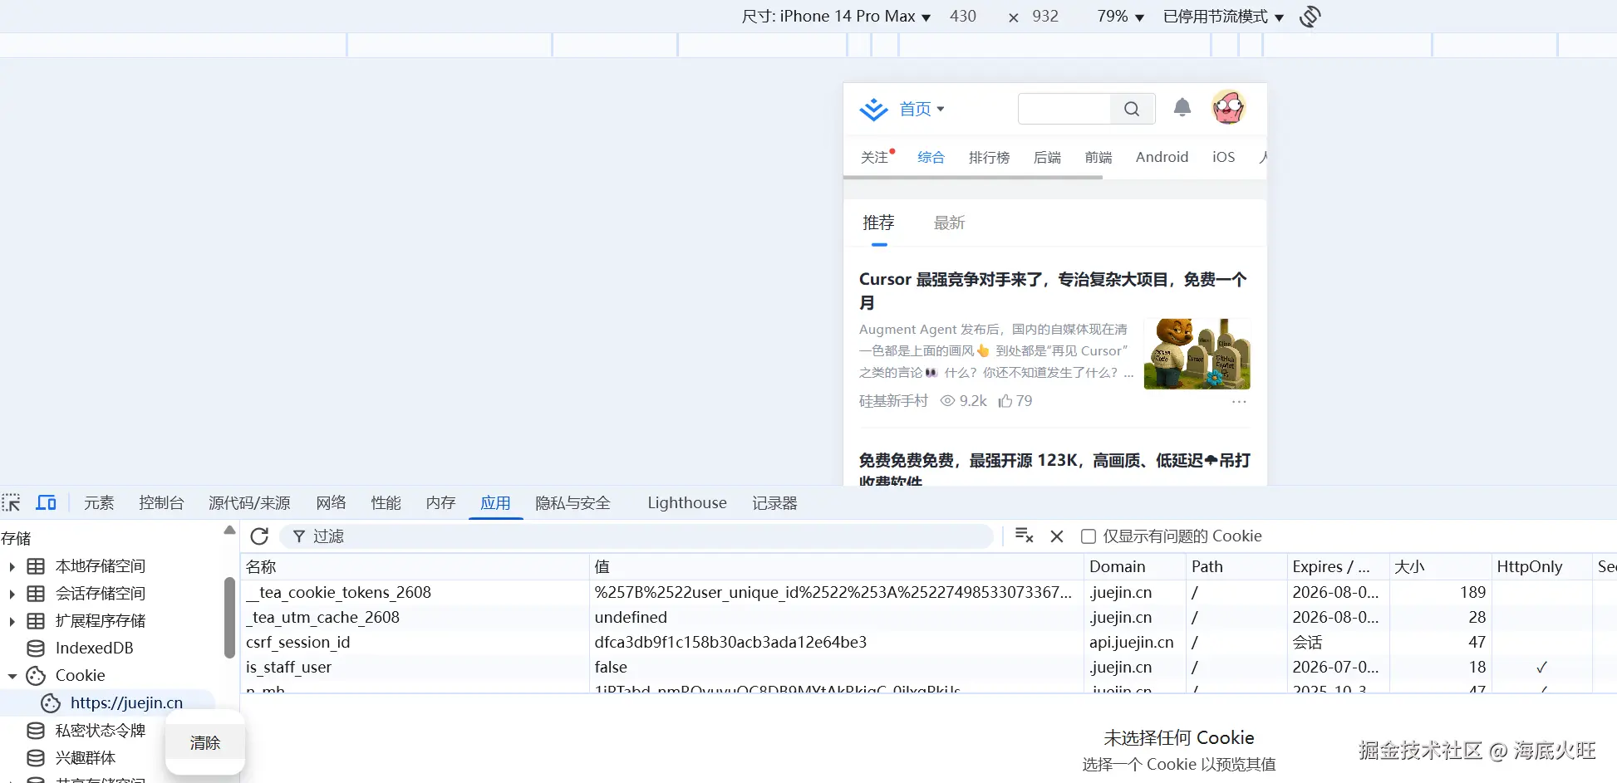This screenshot has height=783, width=1617.
Task: Refresh the cookie list
Action: coord(259,536)
